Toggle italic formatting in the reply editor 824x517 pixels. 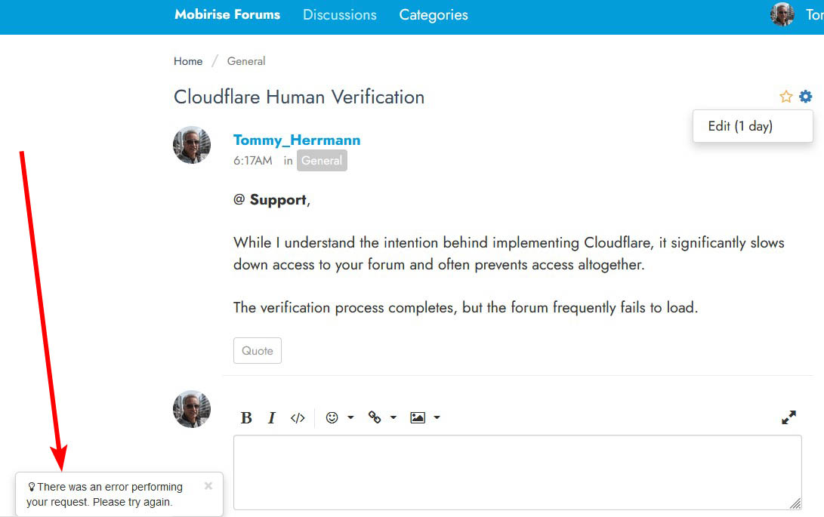(x=272, y=418)
